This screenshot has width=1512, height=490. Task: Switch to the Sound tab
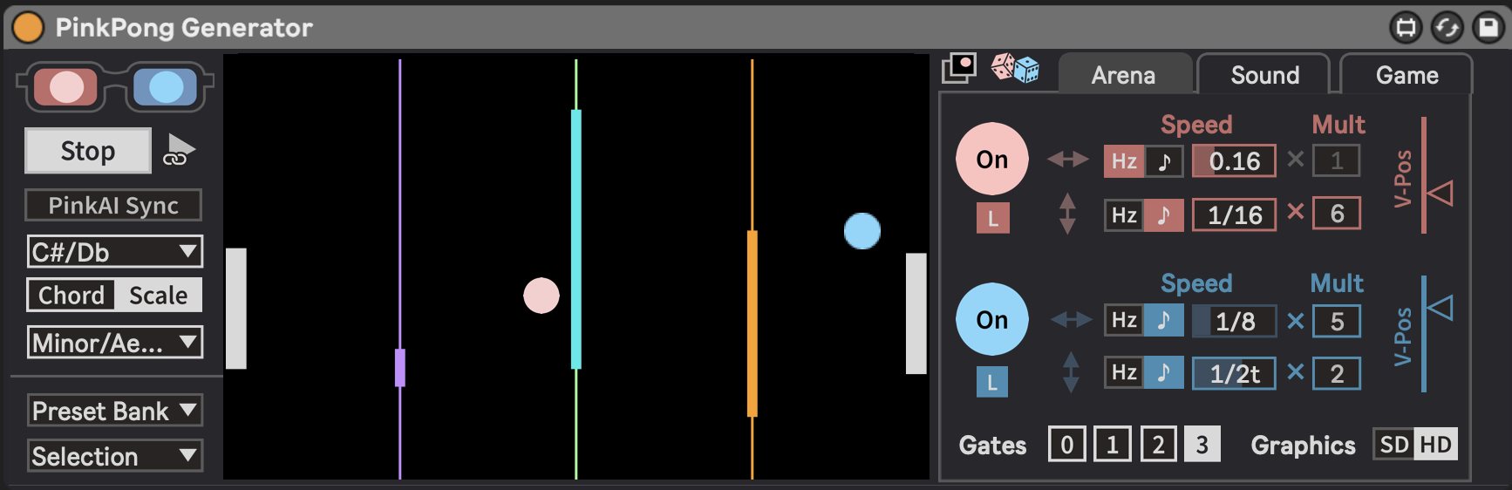pyautogui.click(x=1264, y=75)
